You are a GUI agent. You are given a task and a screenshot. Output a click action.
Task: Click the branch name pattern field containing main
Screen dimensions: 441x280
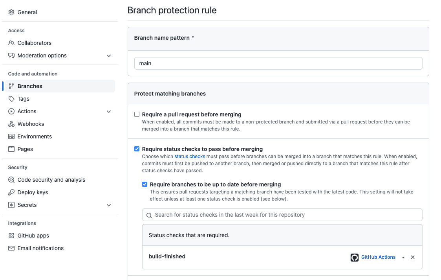[278, 63]
